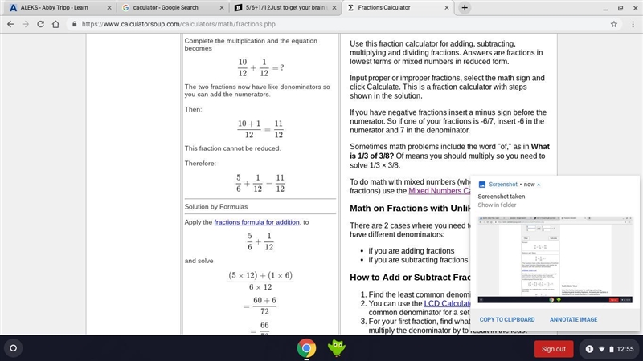
Task: Click the Solution by Formulas heading
Action: [216, 207]
